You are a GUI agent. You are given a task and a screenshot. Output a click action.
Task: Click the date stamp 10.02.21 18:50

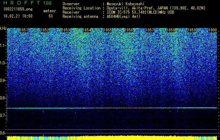(18, 16)
